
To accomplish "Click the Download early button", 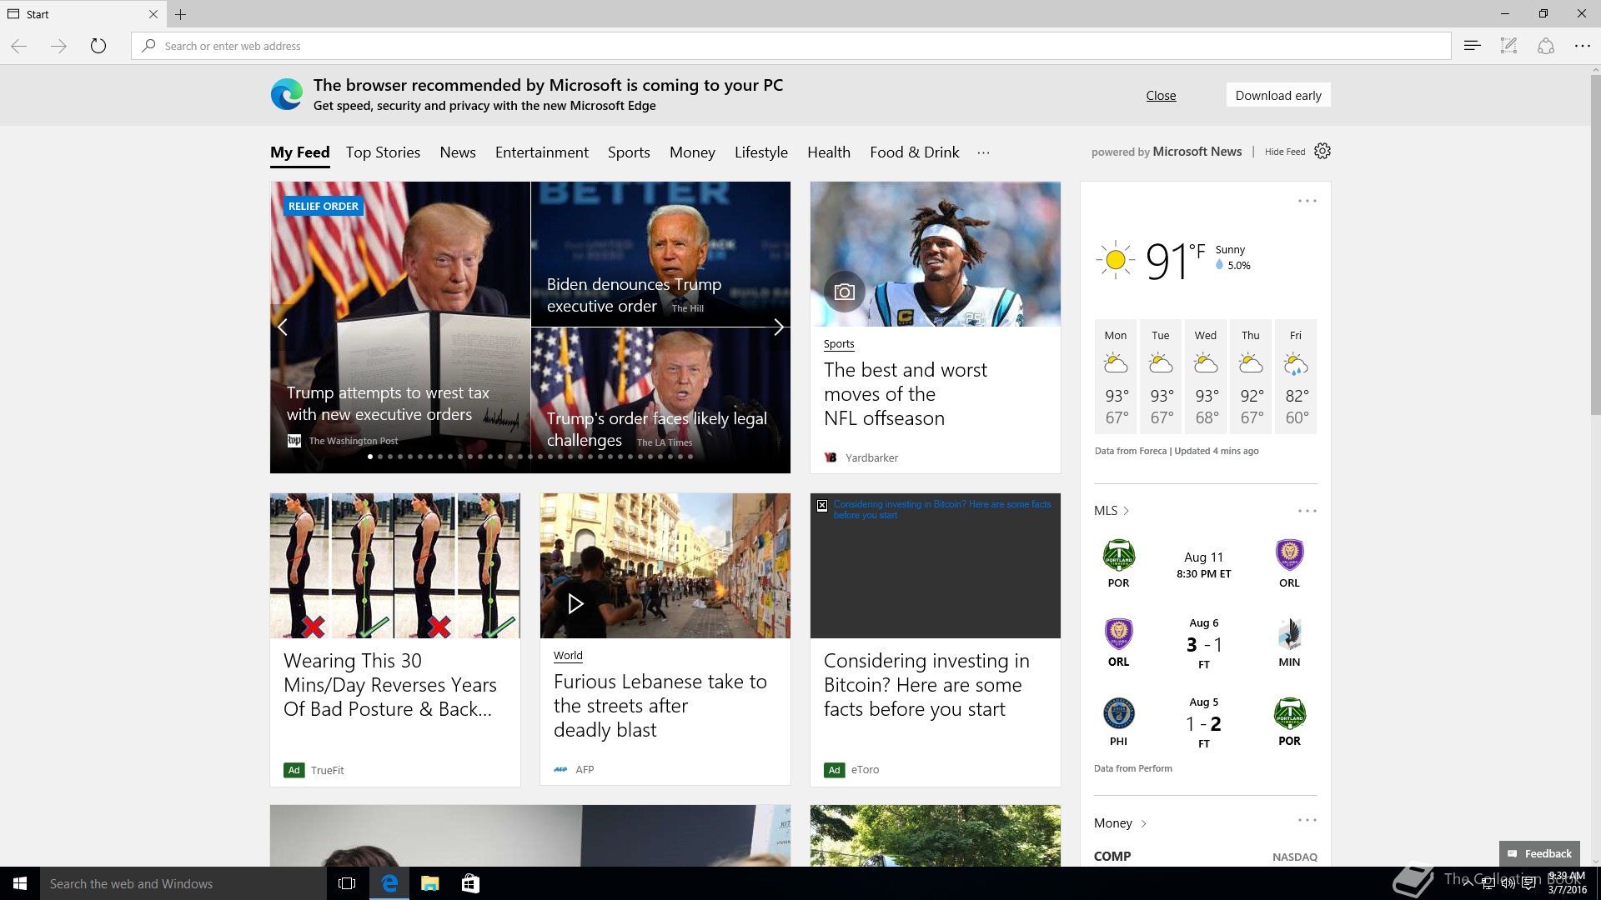I will coord(1278,95).
